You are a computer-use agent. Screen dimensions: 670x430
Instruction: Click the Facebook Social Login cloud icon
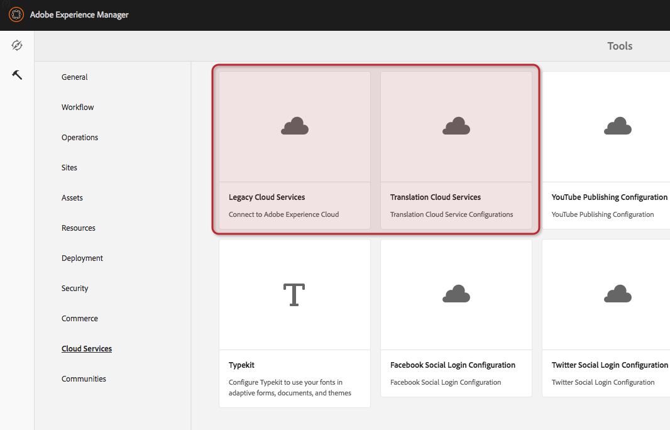tap(456, 294)
